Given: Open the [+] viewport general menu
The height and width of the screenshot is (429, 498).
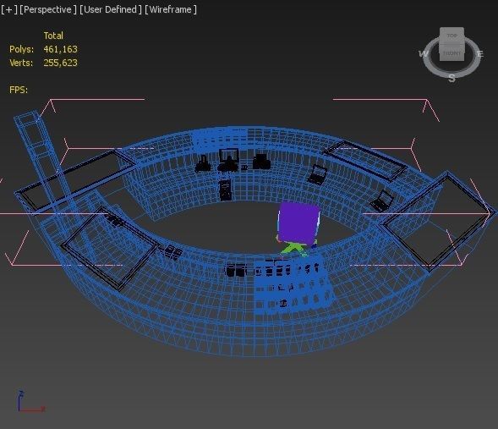Looking at the screenshot, I should coord(9,9).
